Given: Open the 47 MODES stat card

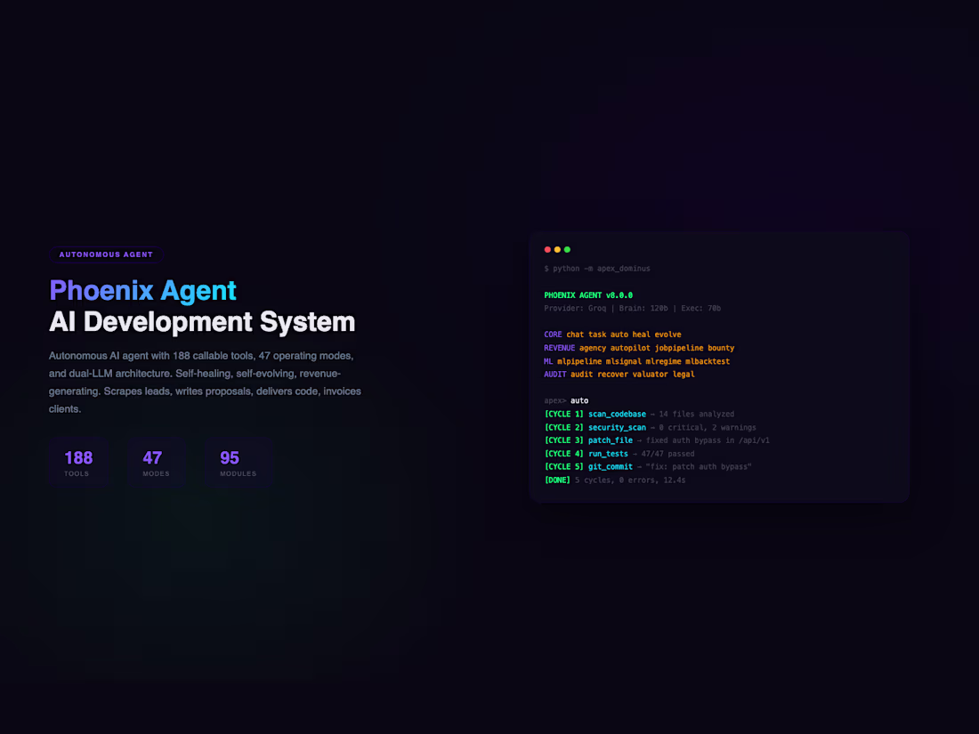Looking at the screenshot, I should click(156, 462).
